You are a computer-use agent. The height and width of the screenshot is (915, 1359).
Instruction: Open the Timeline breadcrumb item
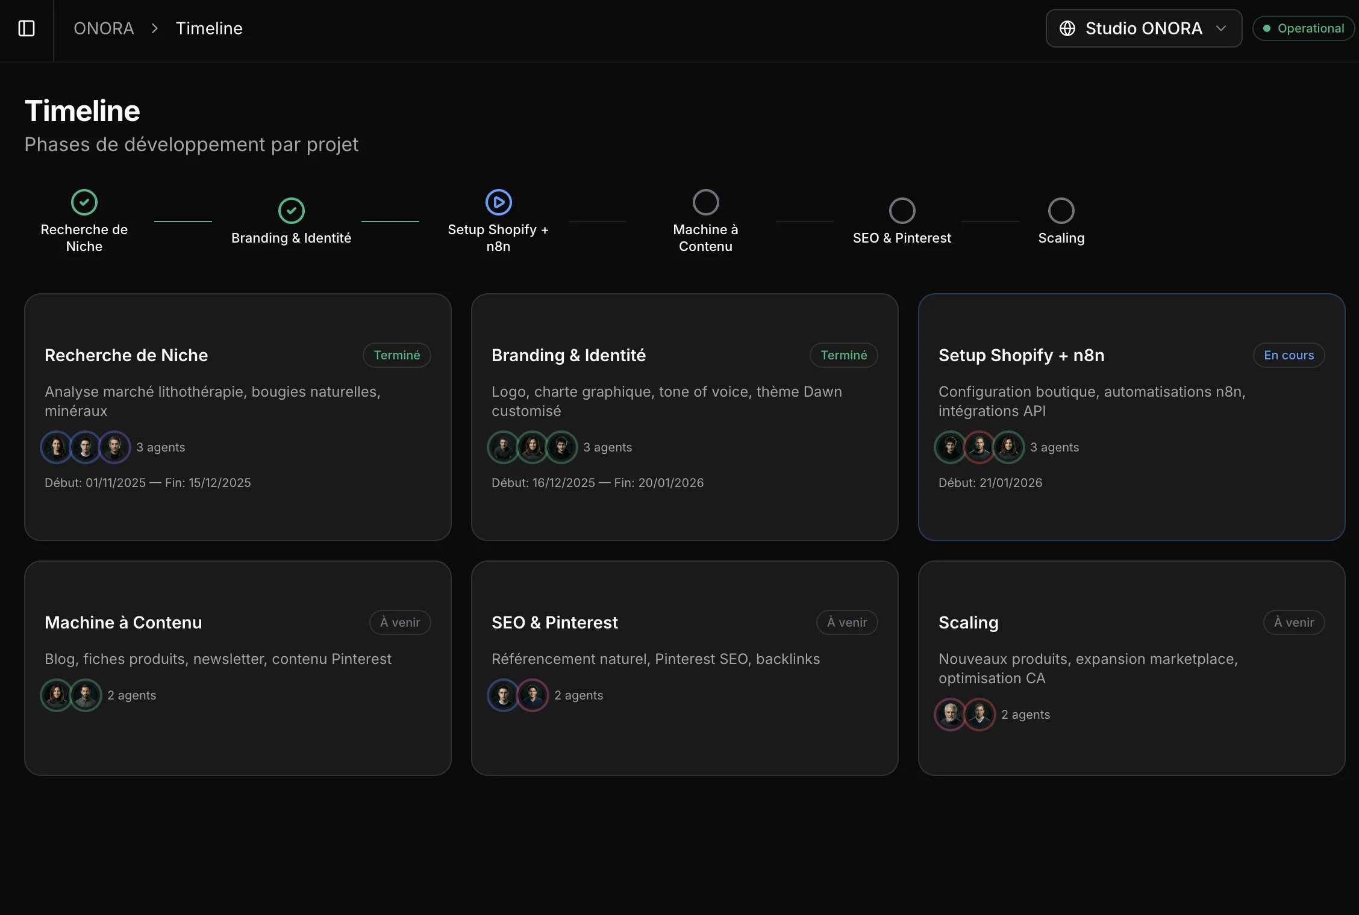pos(208,28)
